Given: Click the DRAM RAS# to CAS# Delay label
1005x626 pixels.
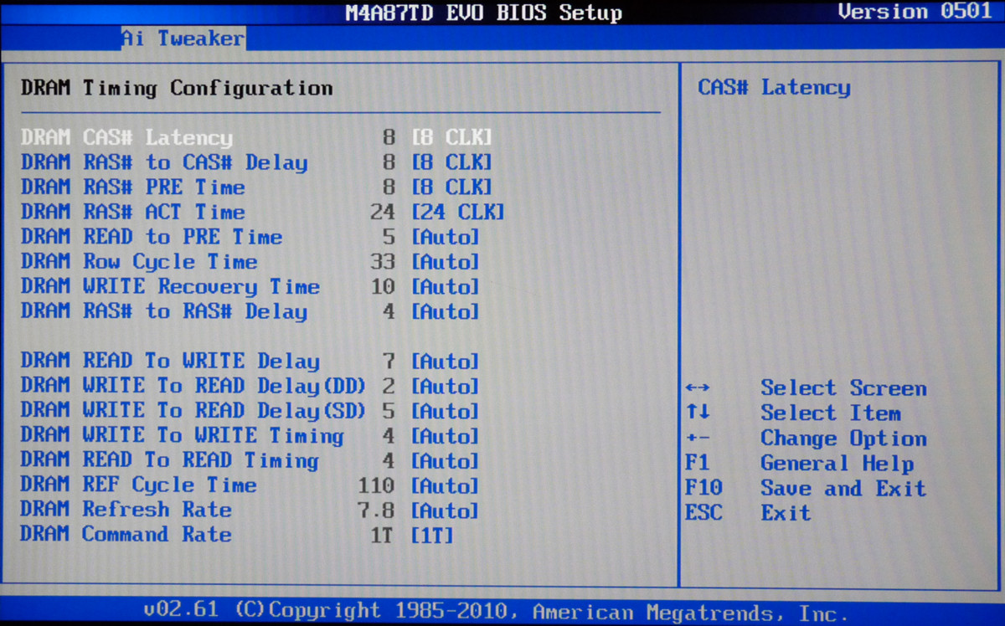Looking at the screenshot, I should point(164,162).
